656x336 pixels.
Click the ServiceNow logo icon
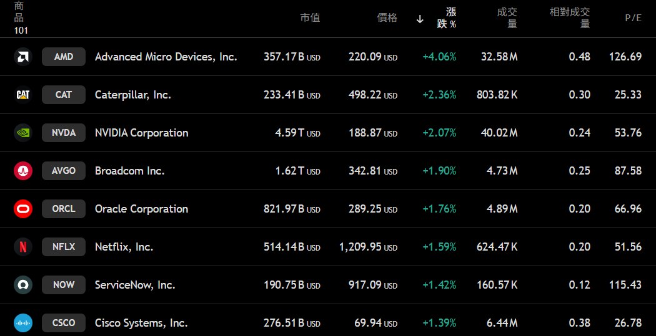tap(22, 285)
